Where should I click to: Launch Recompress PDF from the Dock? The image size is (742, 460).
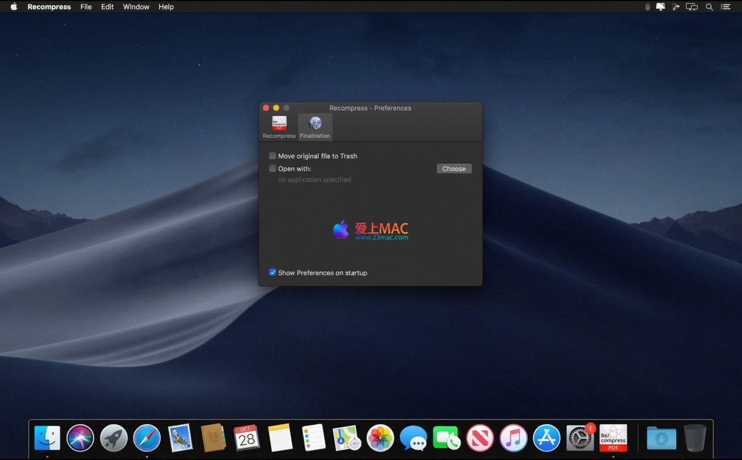click(x=613, y=438)
